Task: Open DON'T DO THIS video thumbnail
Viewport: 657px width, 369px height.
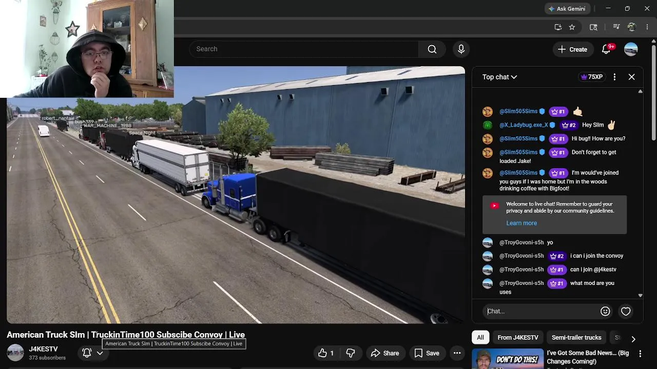Action: click(508, 359)
